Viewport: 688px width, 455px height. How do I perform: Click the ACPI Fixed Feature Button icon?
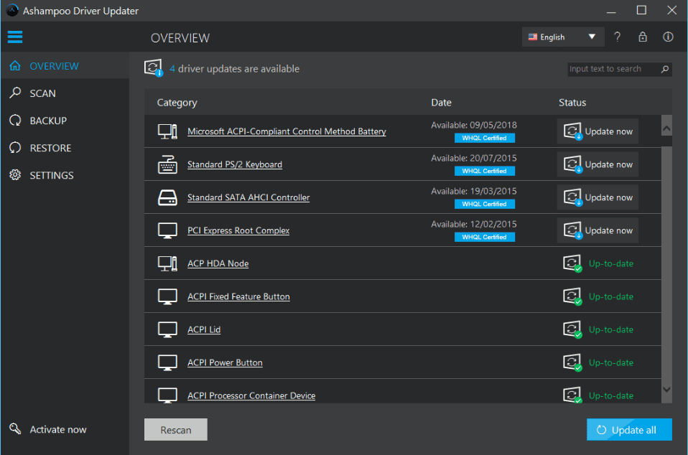coord(167,297)
